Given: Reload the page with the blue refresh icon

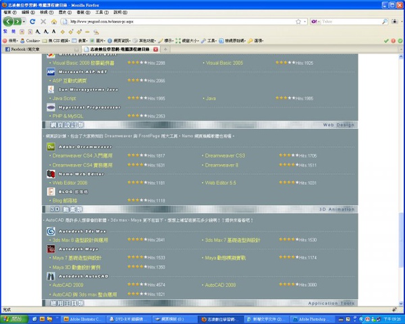Looking at the screenshot, I should [32, 22].
